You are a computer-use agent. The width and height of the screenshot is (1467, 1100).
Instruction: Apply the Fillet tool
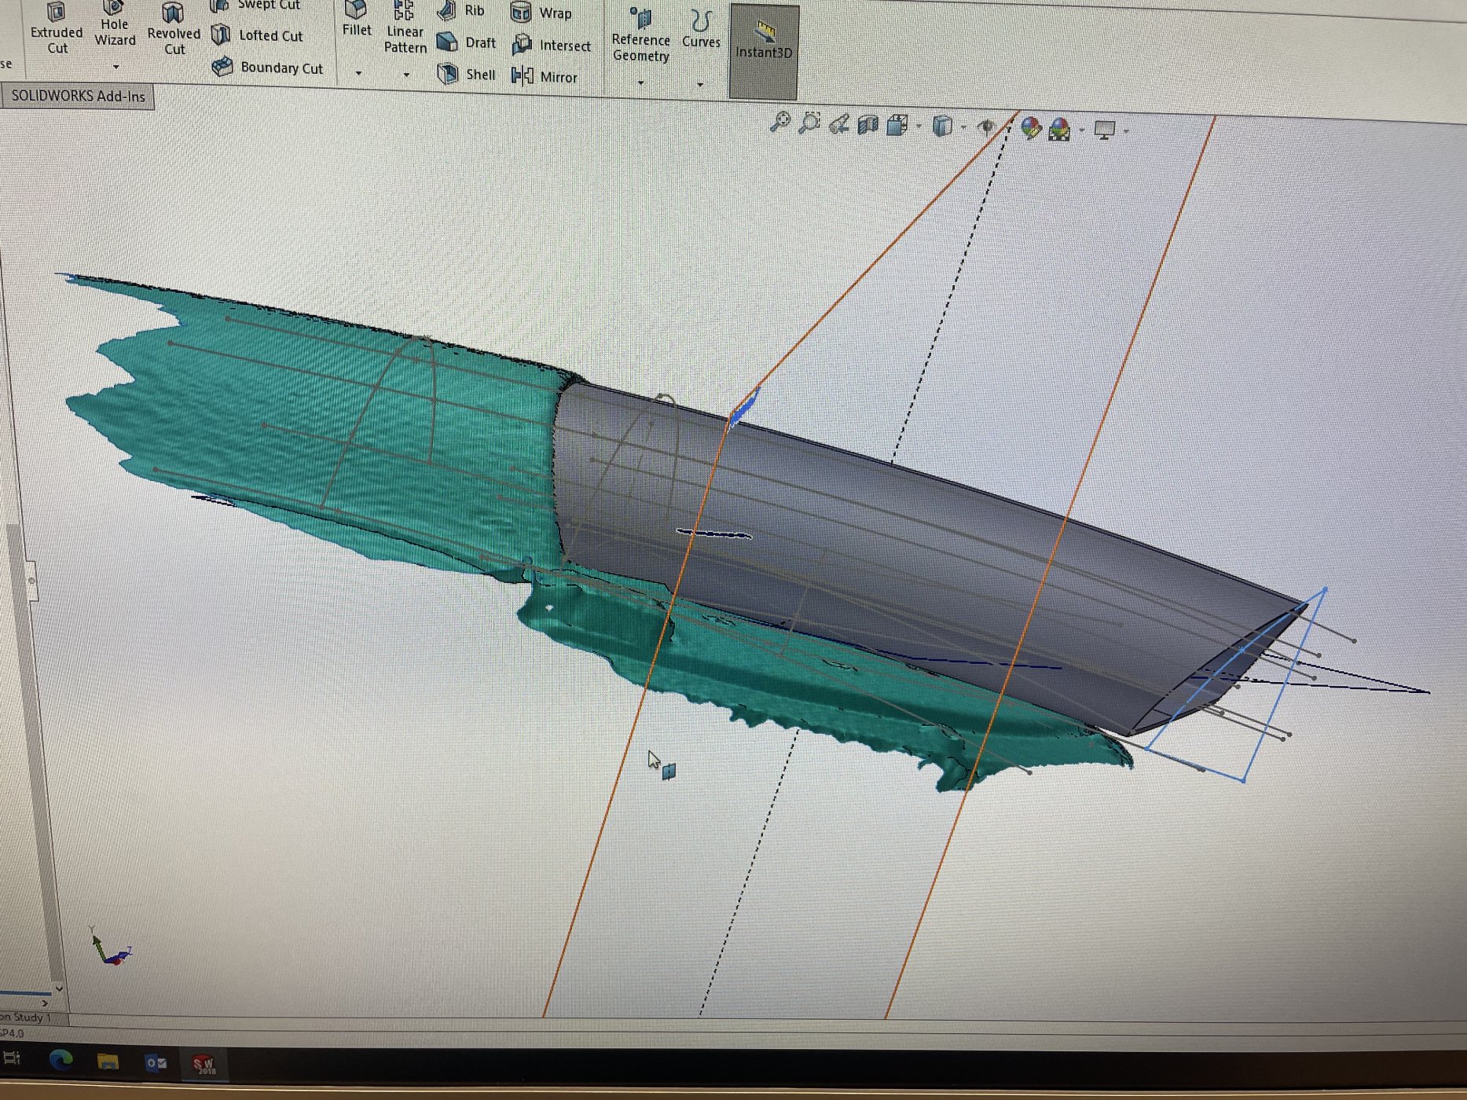[357, 20]
